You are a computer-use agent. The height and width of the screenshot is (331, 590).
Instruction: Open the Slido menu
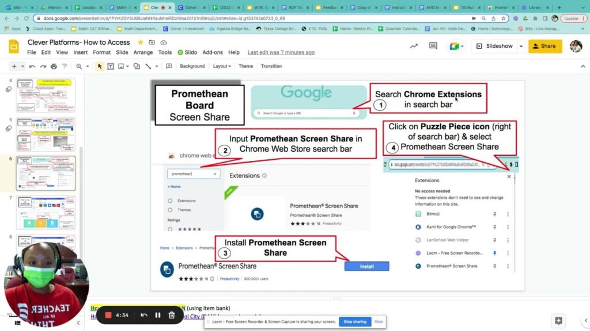[187, 52]
